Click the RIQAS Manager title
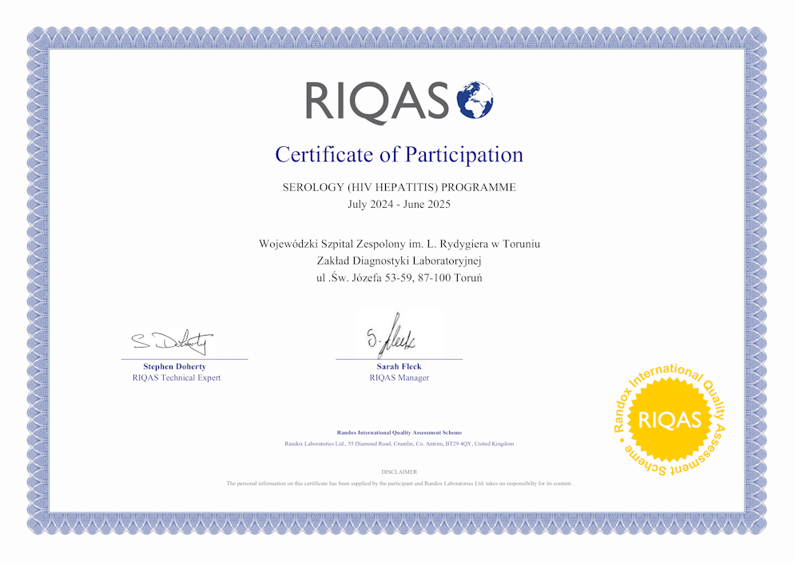Screen dimensions: 799x565 tap(399, 378)
